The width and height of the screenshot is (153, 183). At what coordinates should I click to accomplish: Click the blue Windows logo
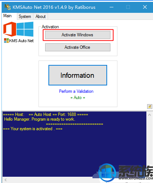25,29
